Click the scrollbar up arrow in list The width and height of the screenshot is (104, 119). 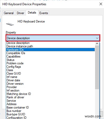(x=97, y=43)
